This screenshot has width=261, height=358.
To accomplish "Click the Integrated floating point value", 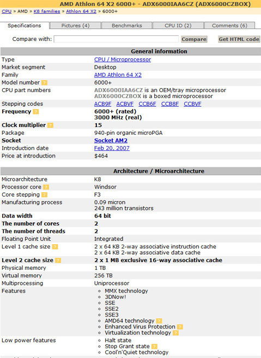I will tap(108, 239).
